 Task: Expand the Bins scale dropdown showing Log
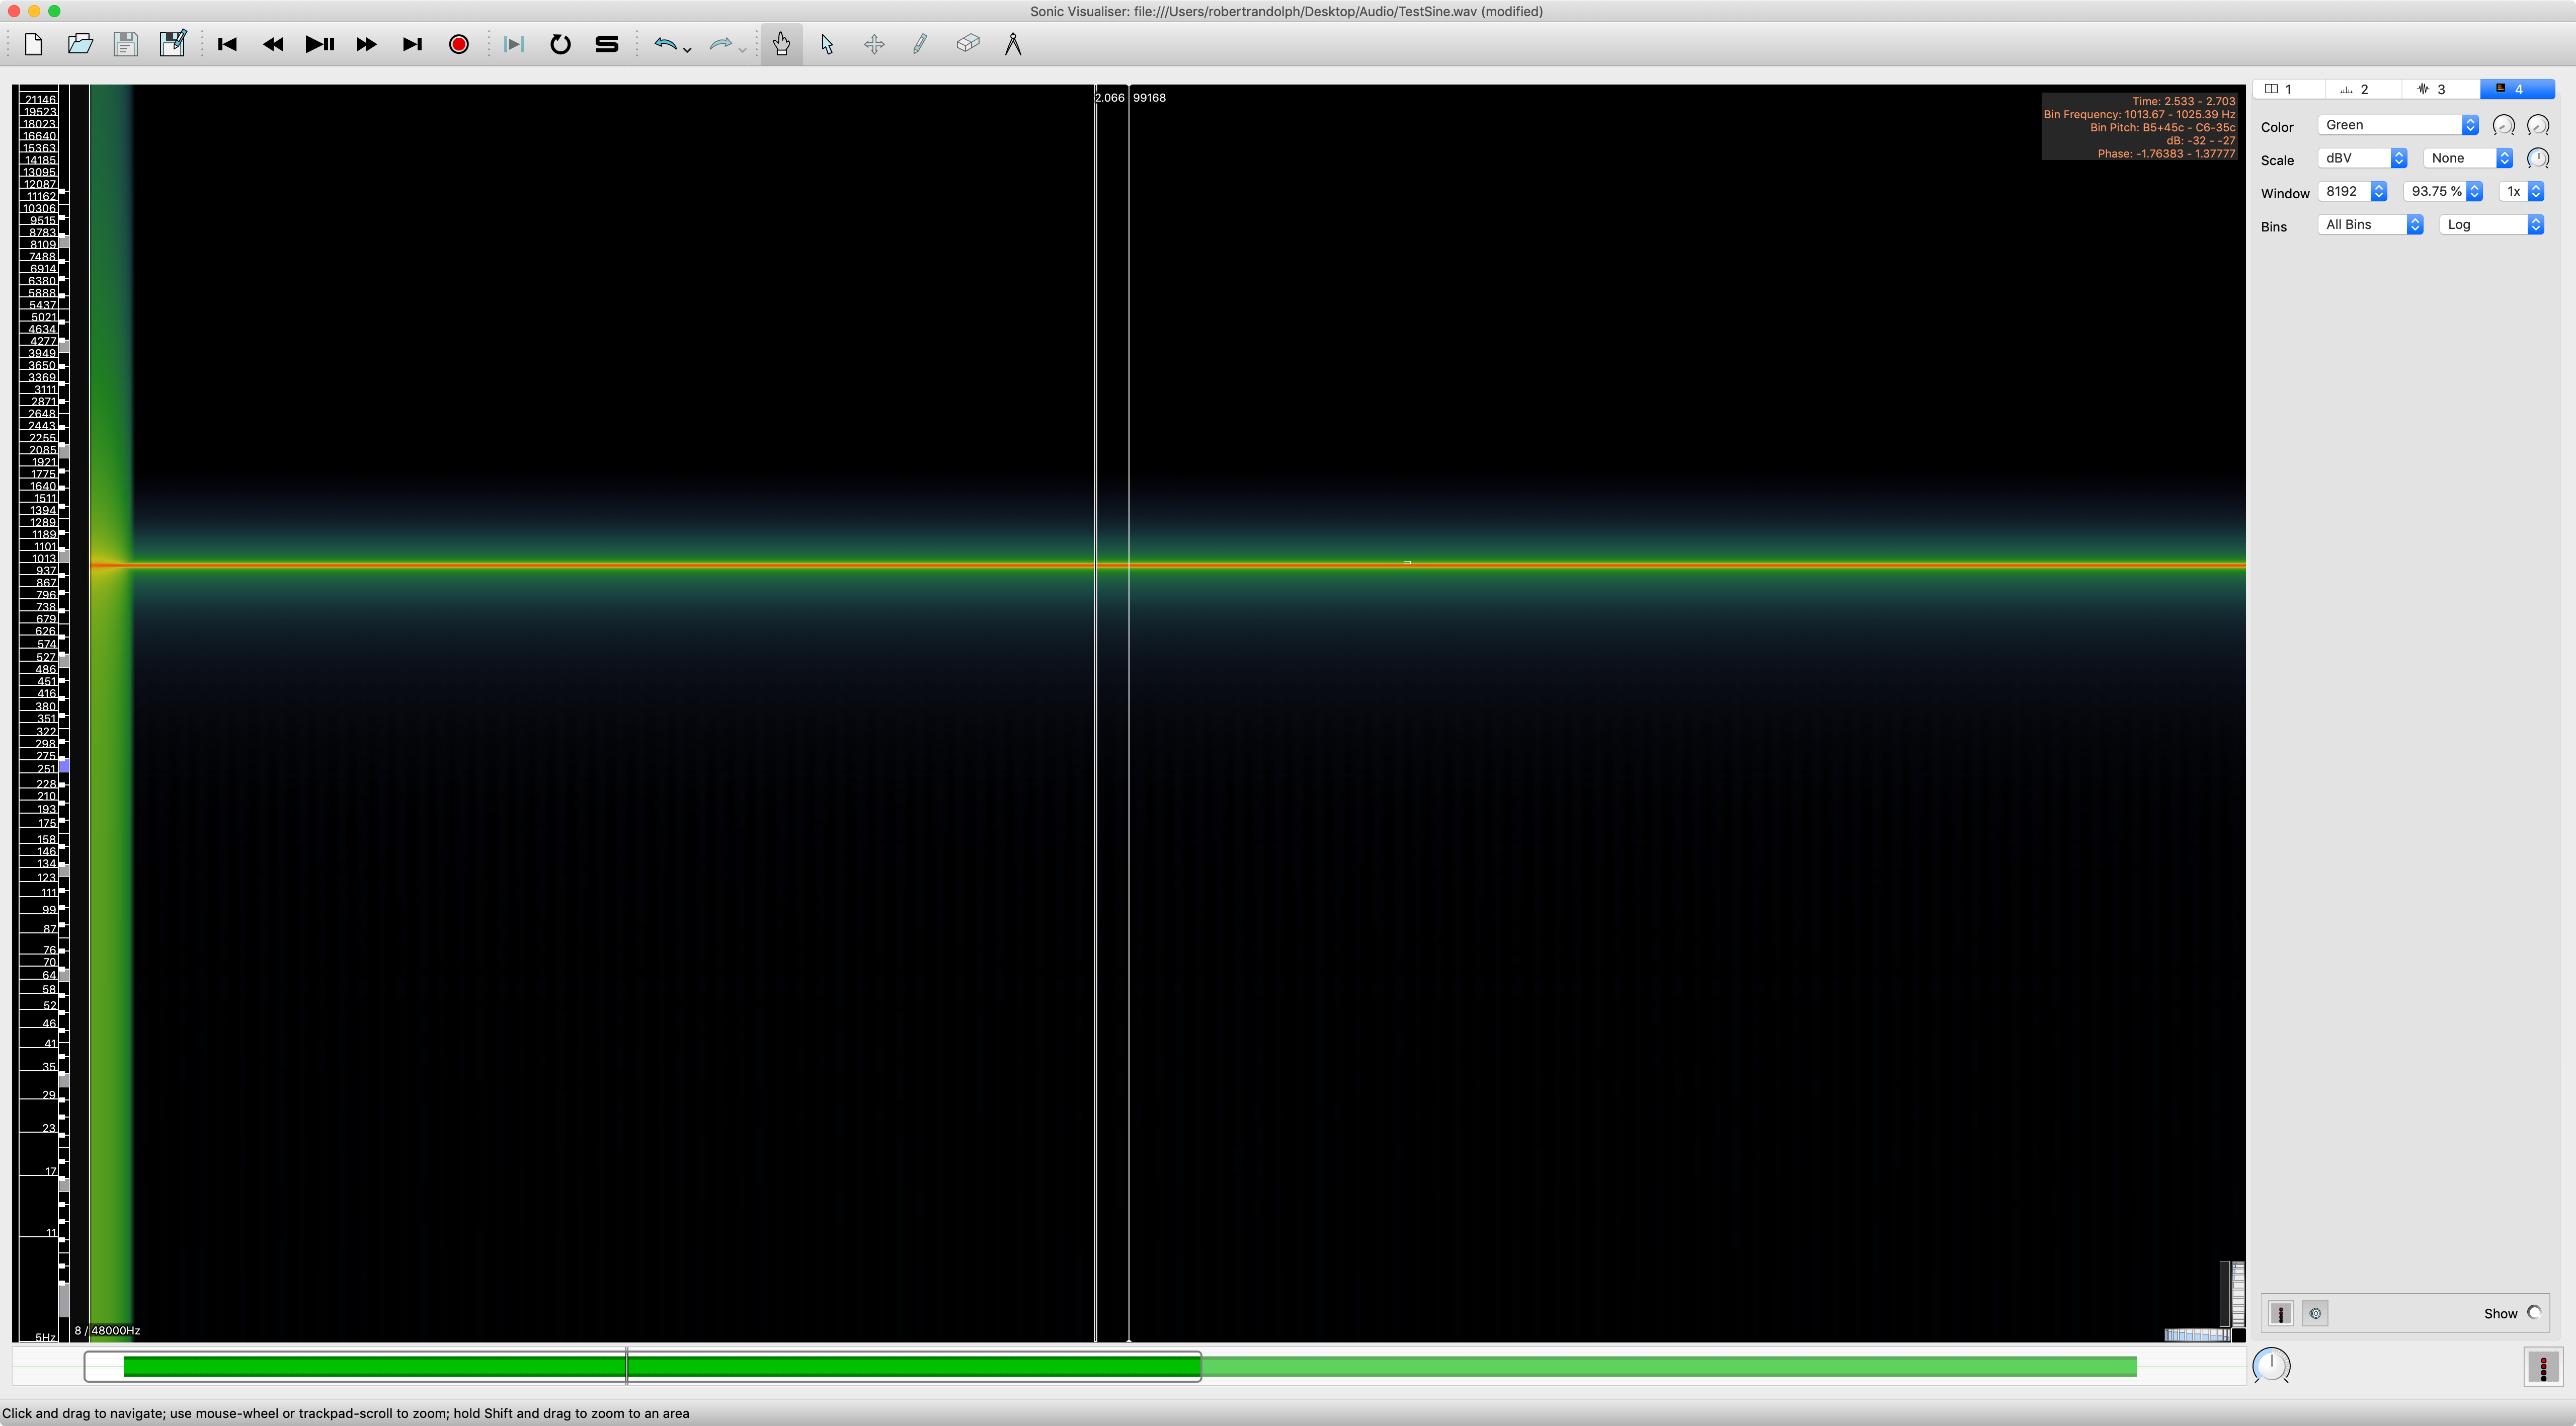2492,225
